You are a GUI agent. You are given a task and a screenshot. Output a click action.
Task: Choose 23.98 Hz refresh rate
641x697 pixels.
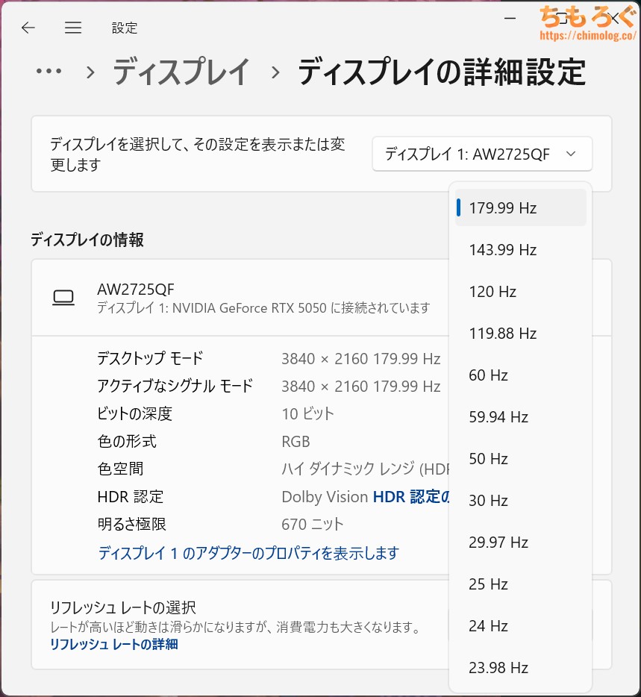(x=521, y=668)
